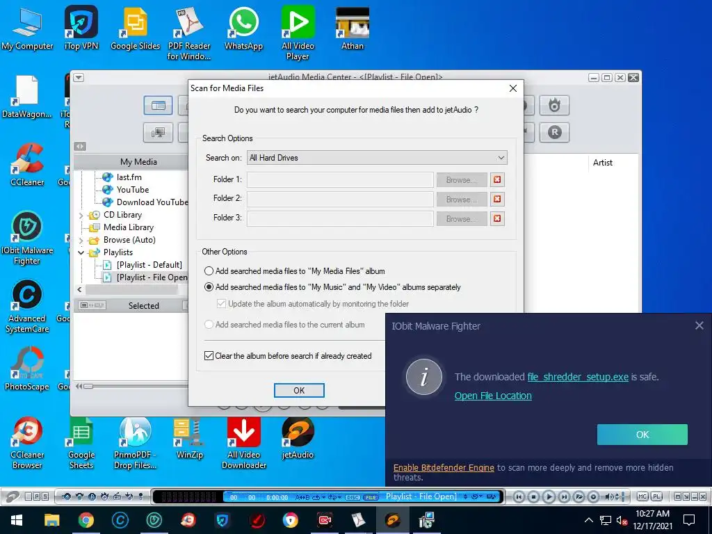Click the Stop button in jetAudio bar
Image resolution: width=712 pixels, height=534 pixels.
pyautogui.click(x=533, y=496)
